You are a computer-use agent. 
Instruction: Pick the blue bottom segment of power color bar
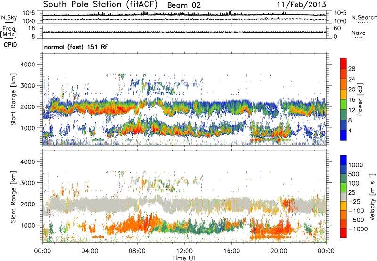[344, 135]
